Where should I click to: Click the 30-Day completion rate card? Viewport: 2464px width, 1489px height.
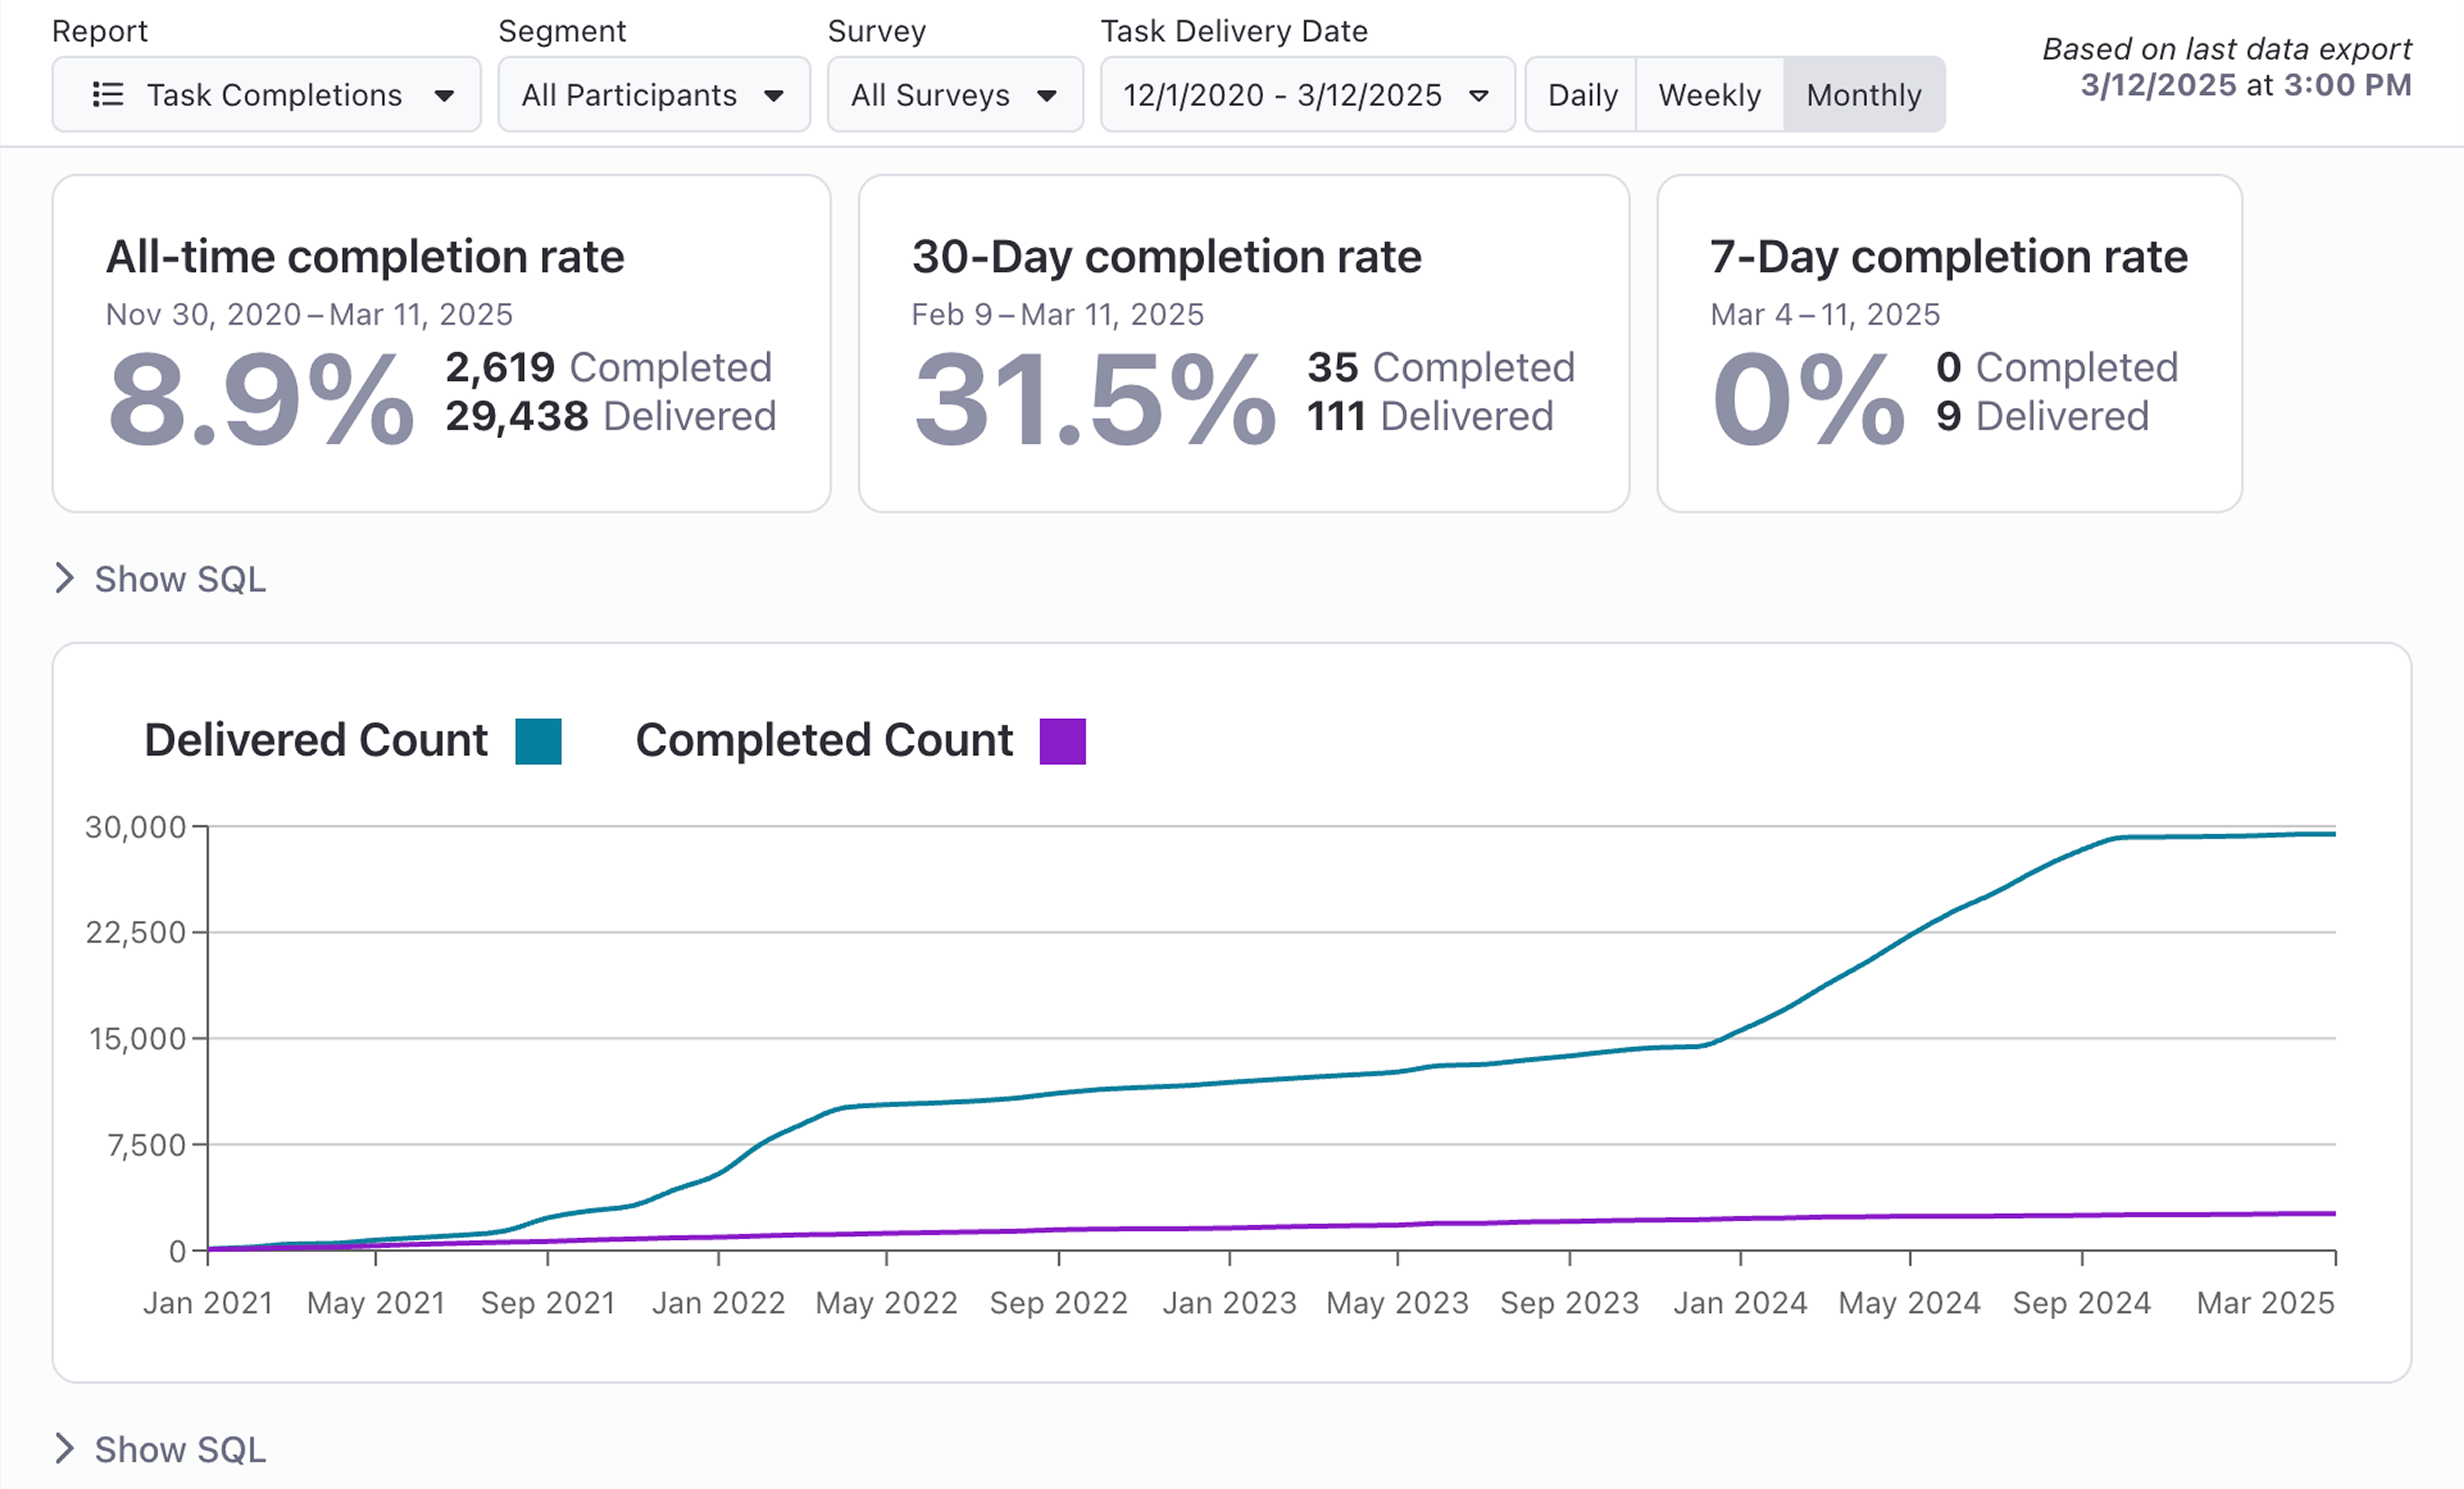[x=1243, y=343]
